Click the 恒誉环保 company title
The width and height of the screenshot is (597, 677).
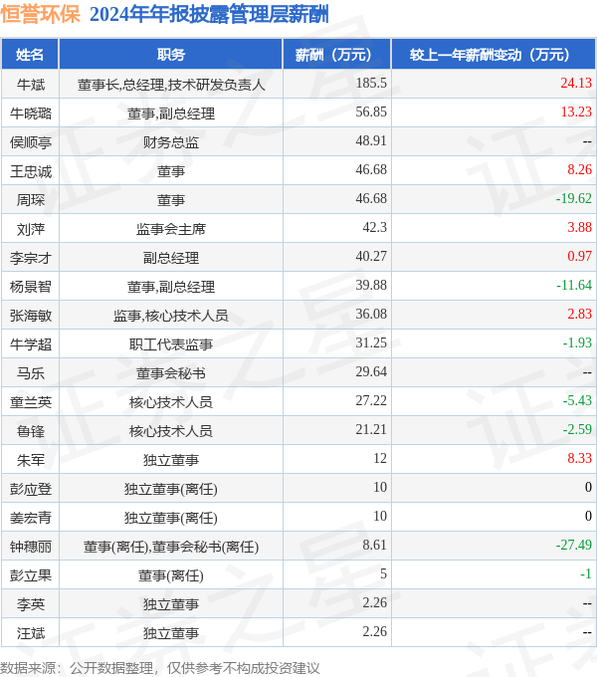click(x=41, y=14)
